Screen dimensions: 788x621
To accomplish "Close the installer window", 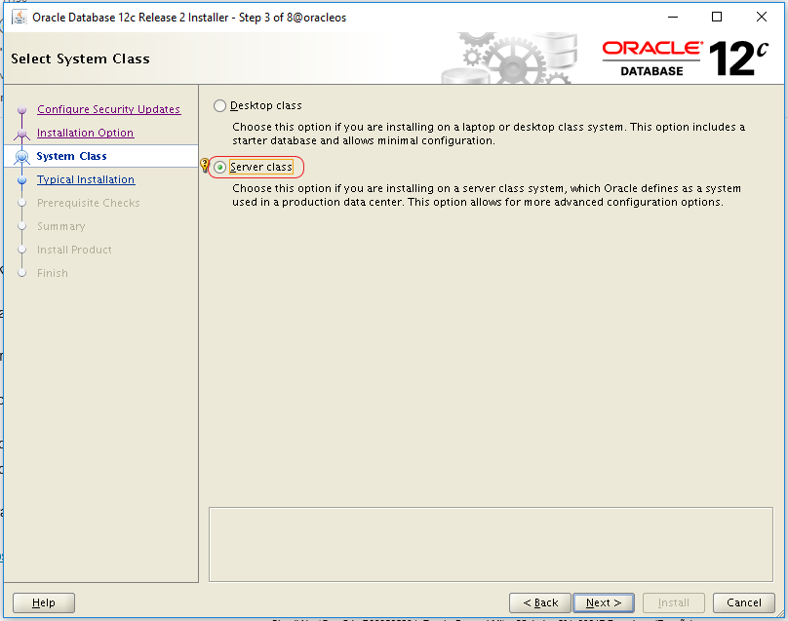I will click(762, 18).
